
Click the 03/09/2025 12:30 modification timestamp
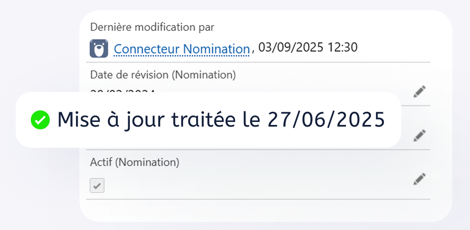coord(308,47)
